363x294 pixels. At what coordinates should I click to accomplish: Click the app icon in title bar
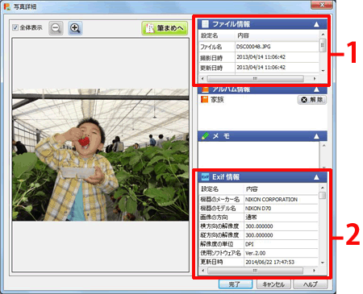7,6
